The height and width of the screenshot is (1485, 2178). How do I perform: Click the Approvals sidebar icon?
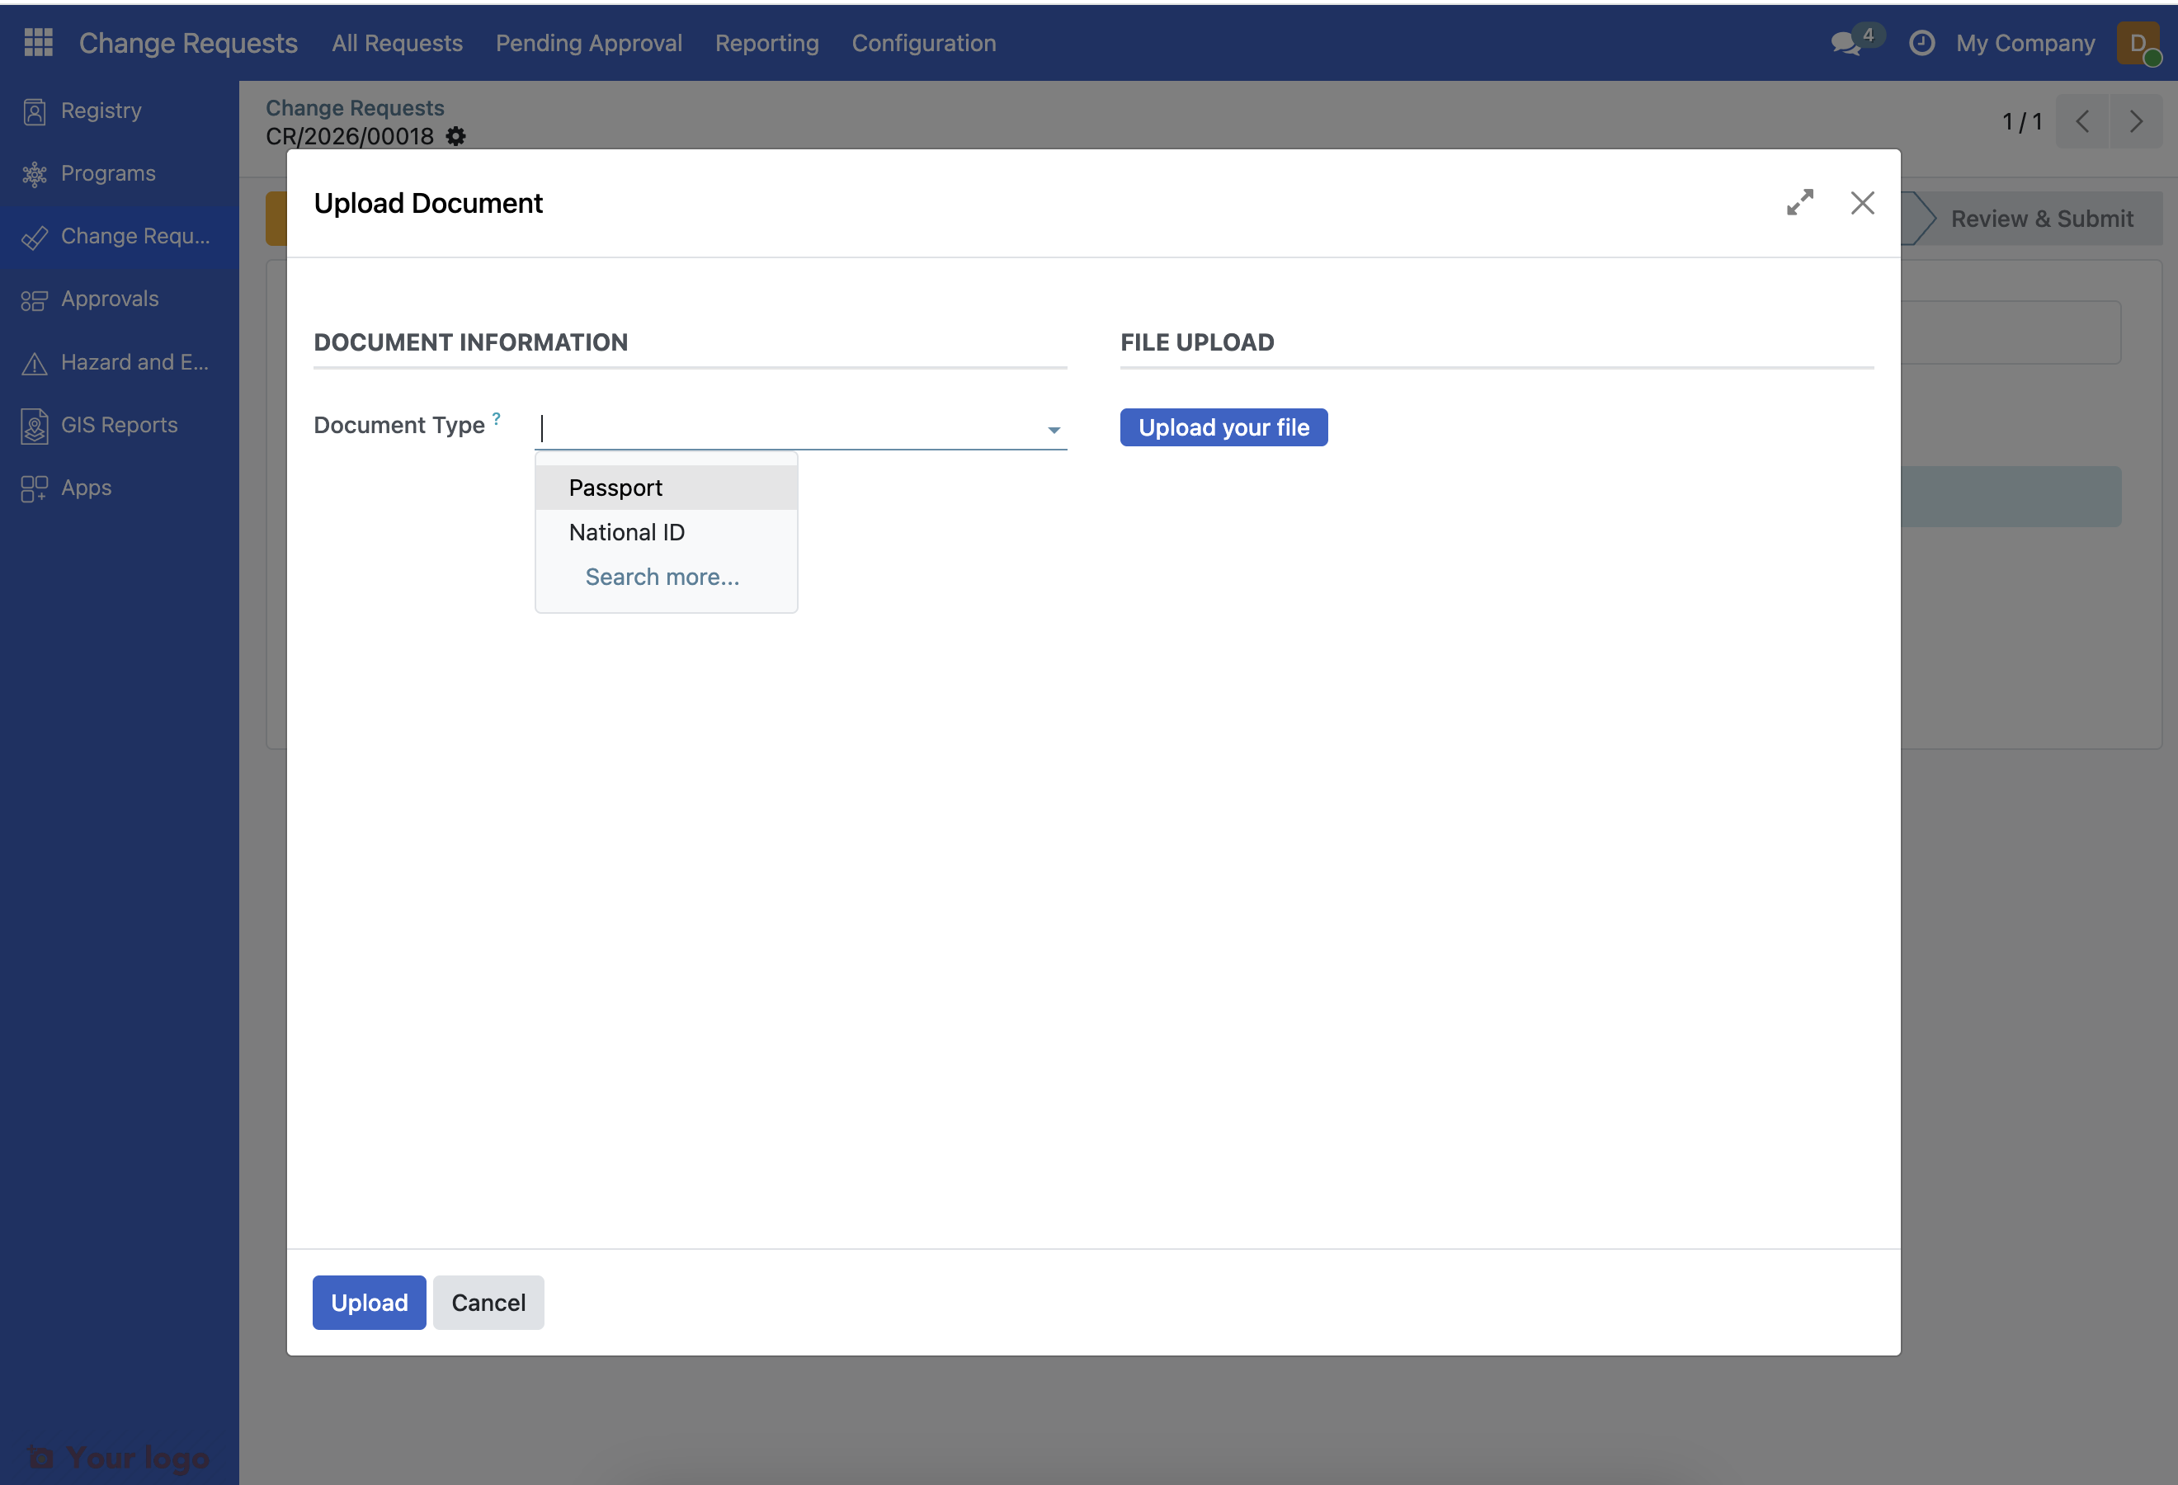pyautogui.click(x=35, y=299)
